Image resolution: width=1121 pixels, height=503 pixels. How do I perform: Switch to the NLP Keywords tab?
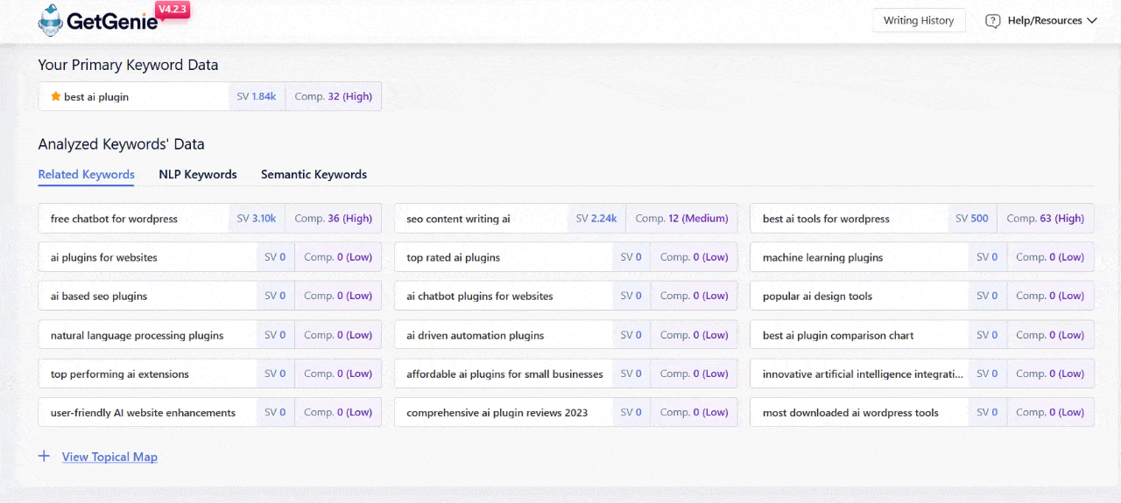coord(198,174)
